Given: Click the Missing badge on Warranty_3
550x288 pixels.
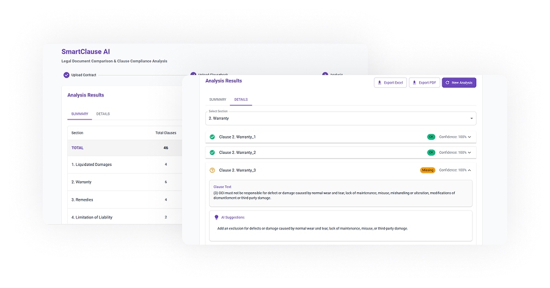Looking at the screenshot, I should point(427,170).
